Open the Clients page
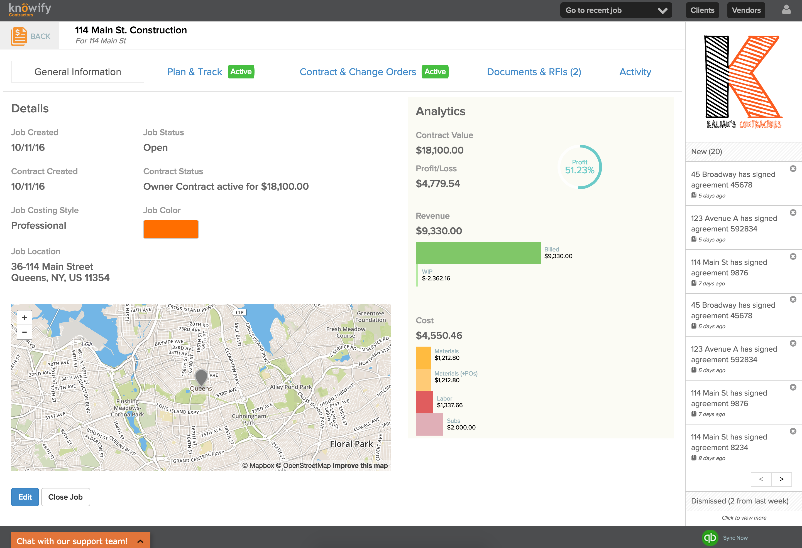The height and width of the screenshot is (548, 802). (702, 10)
